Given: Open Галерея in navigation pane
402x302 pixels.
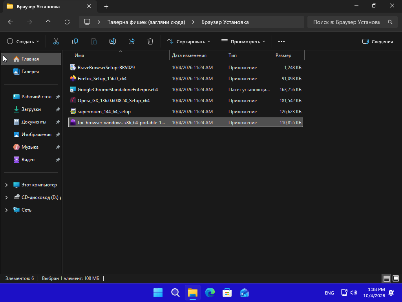Looking at the screenshot, I should pos(31,72).
